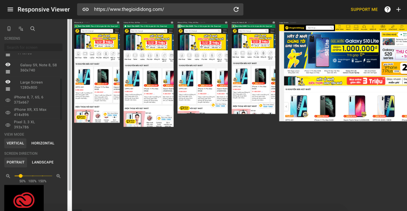Click the zoom out magnifier icon
The image size is (407, 211).
(x=8, y=176)
